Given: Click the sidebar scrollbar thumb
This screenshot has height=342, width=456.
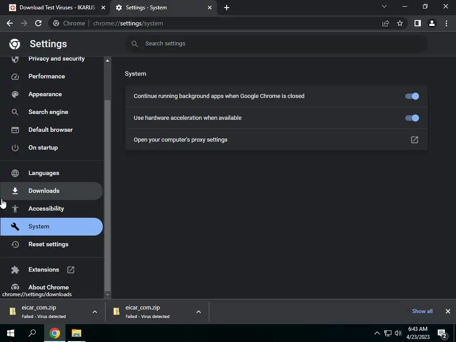Looking at the screenshot, I should (x=107, y=195).
